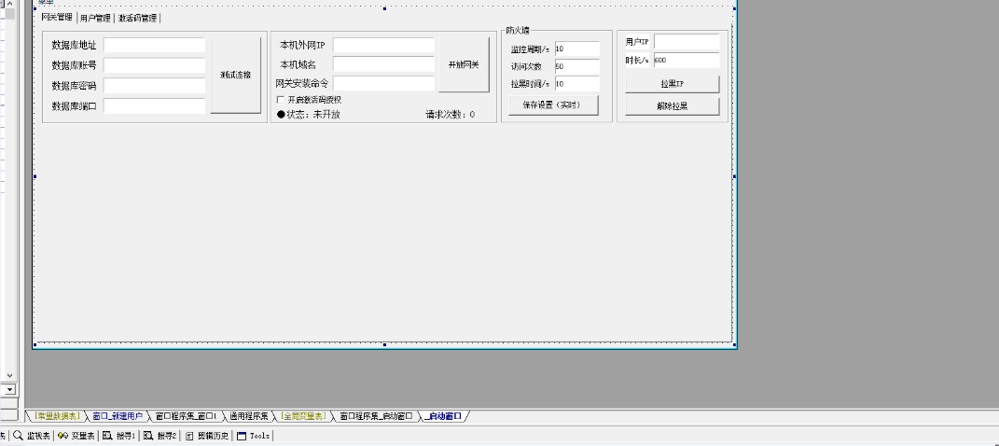Screen dimensions: 999x446
Task: Focus the 数据库端口 input field
Action: tap(154, 105)
